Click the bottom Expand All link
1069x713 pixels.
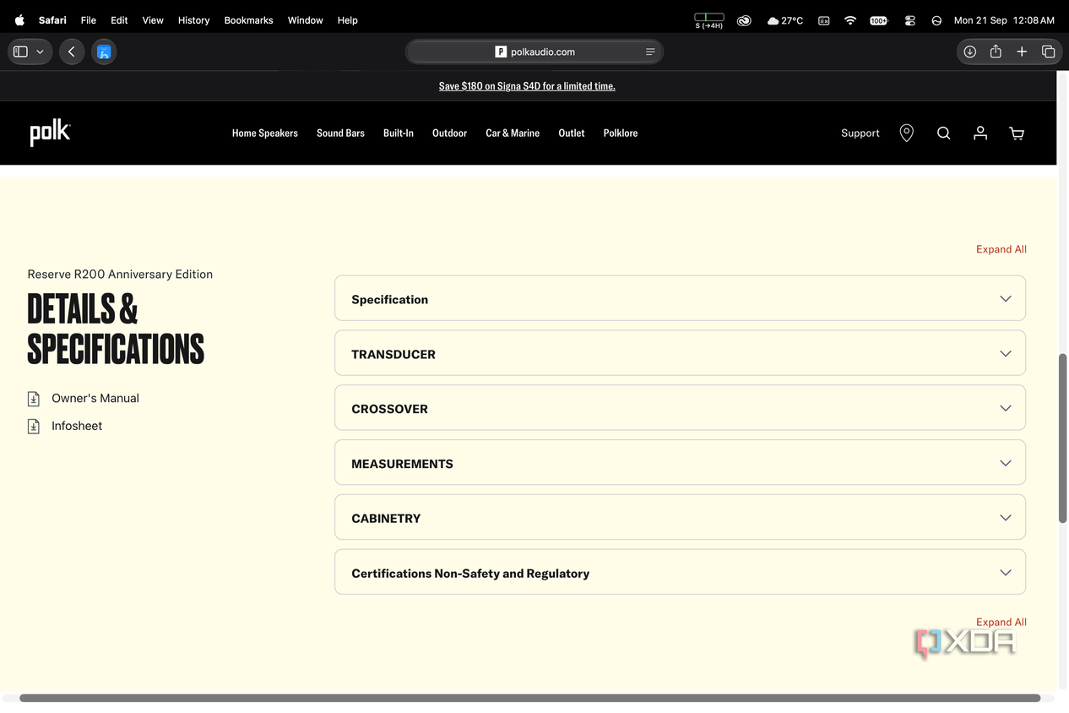pos(1001,622)
